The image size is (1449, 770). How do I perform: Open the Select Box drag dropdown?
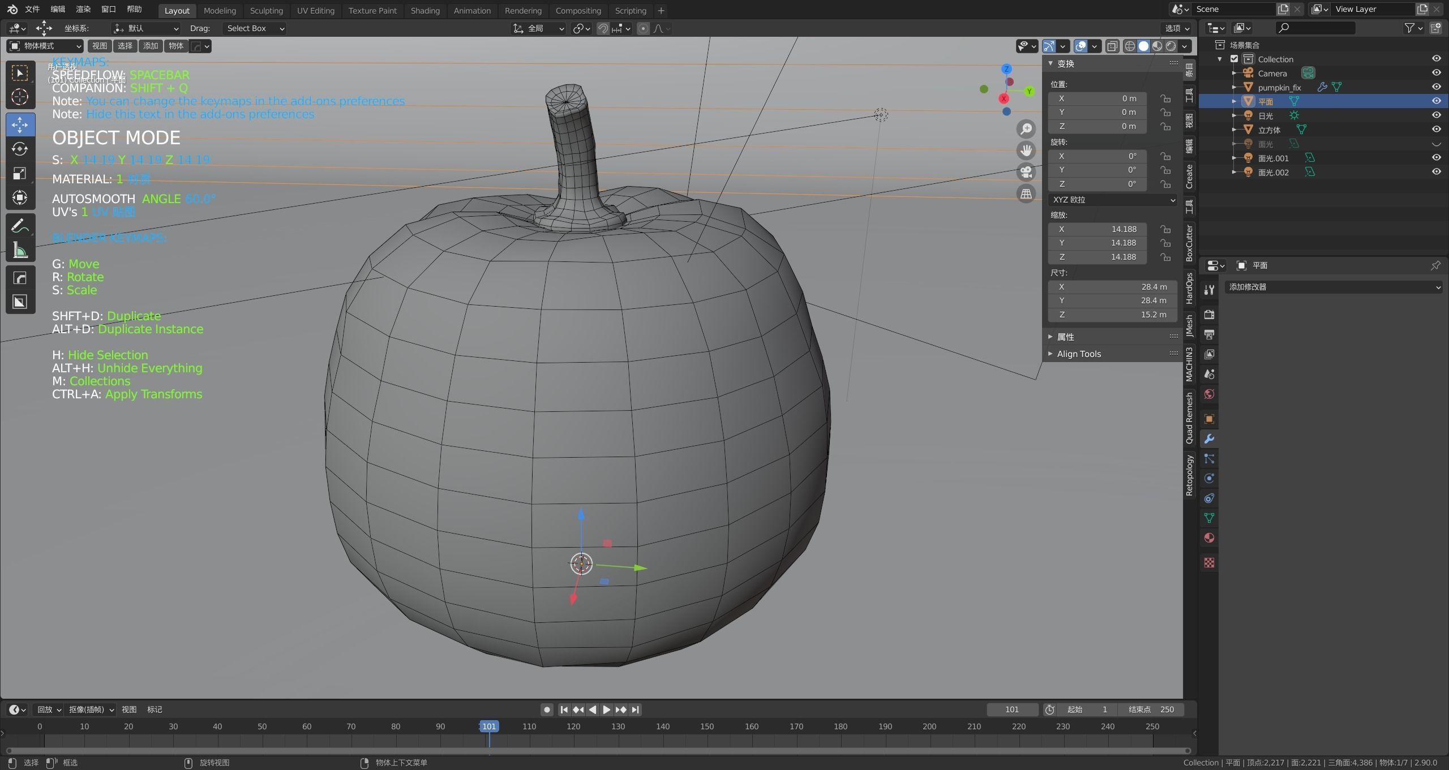[x=255, y=28]
